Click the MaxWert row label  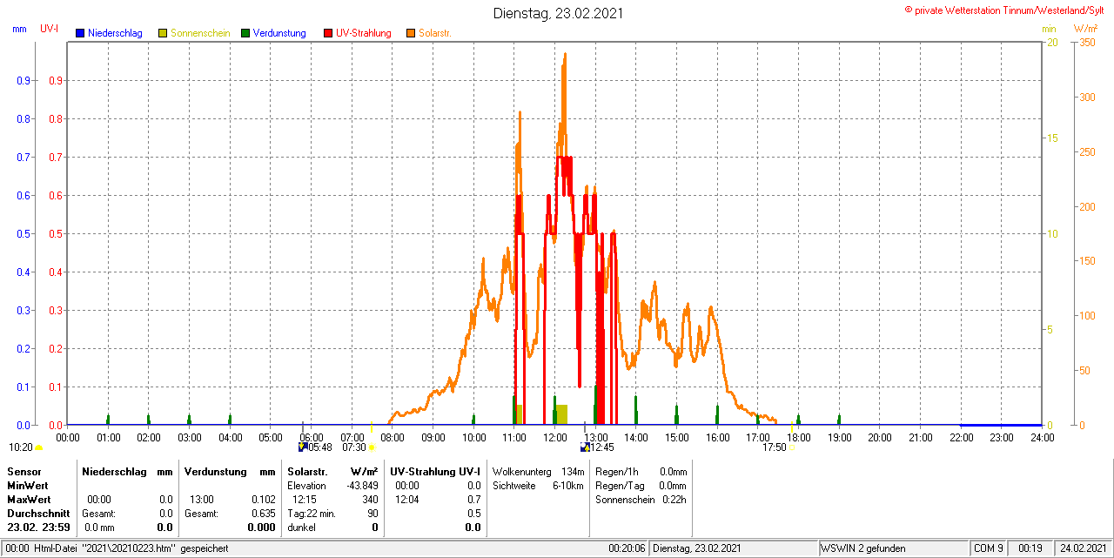(x=28, y=499)
